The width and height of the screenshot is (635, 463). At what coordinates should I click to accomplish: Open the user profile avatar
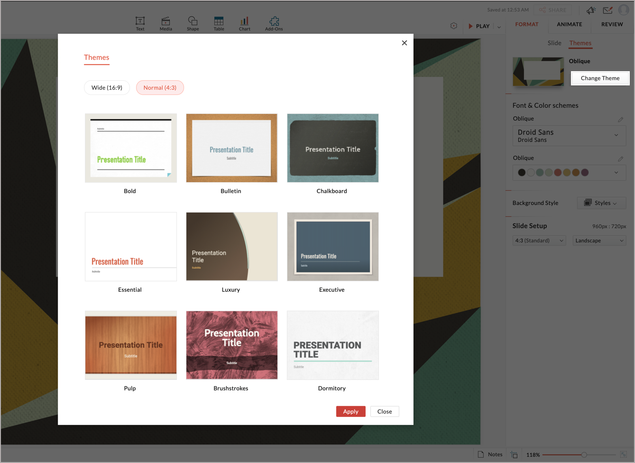point(624,10)
